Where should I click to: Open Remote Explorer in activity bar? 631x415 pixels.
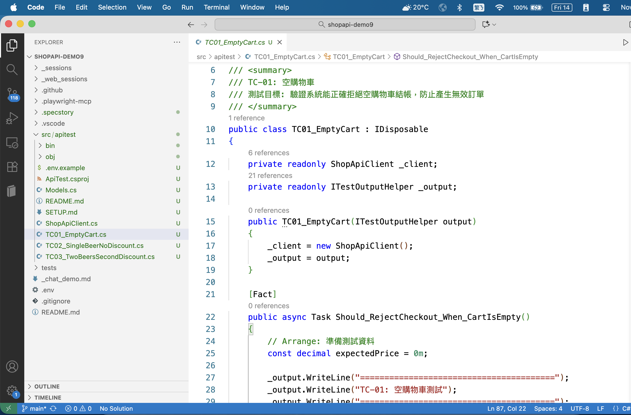tap(12, 143)
